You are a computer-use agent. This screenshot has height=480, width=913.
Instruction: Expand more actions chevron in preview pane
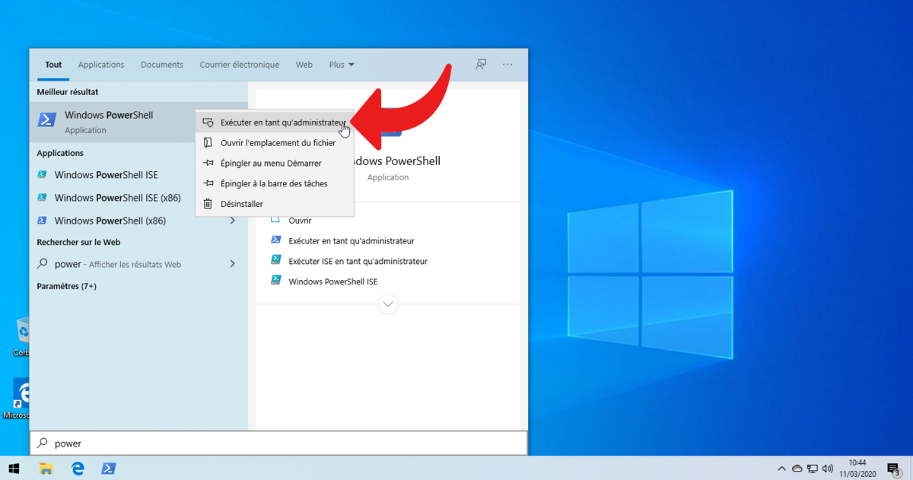tap(388, 304)
